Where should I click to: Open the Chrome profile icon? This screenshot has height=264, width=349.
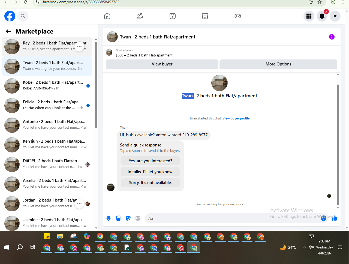coord(333,2)
